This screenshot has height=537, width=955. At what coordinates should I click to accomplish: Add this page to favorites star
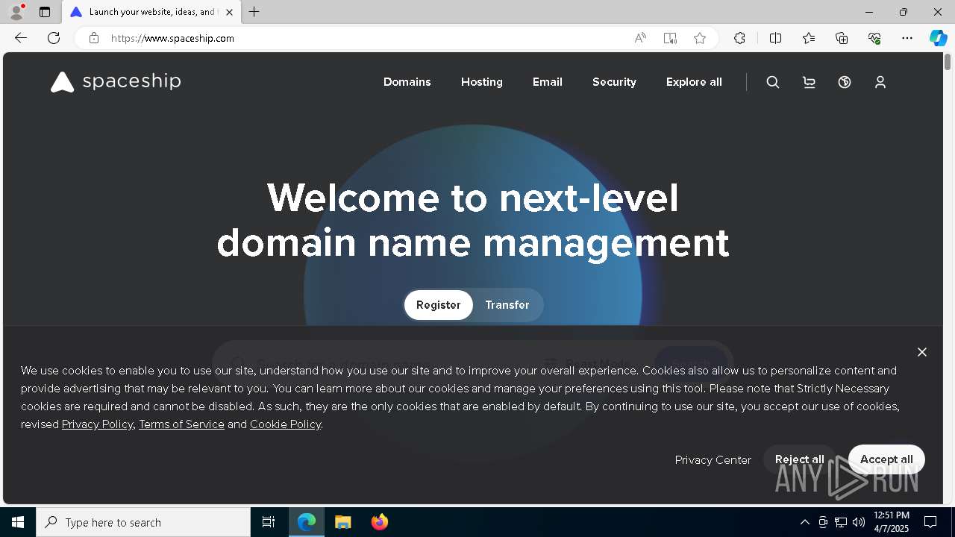point(700,38)
